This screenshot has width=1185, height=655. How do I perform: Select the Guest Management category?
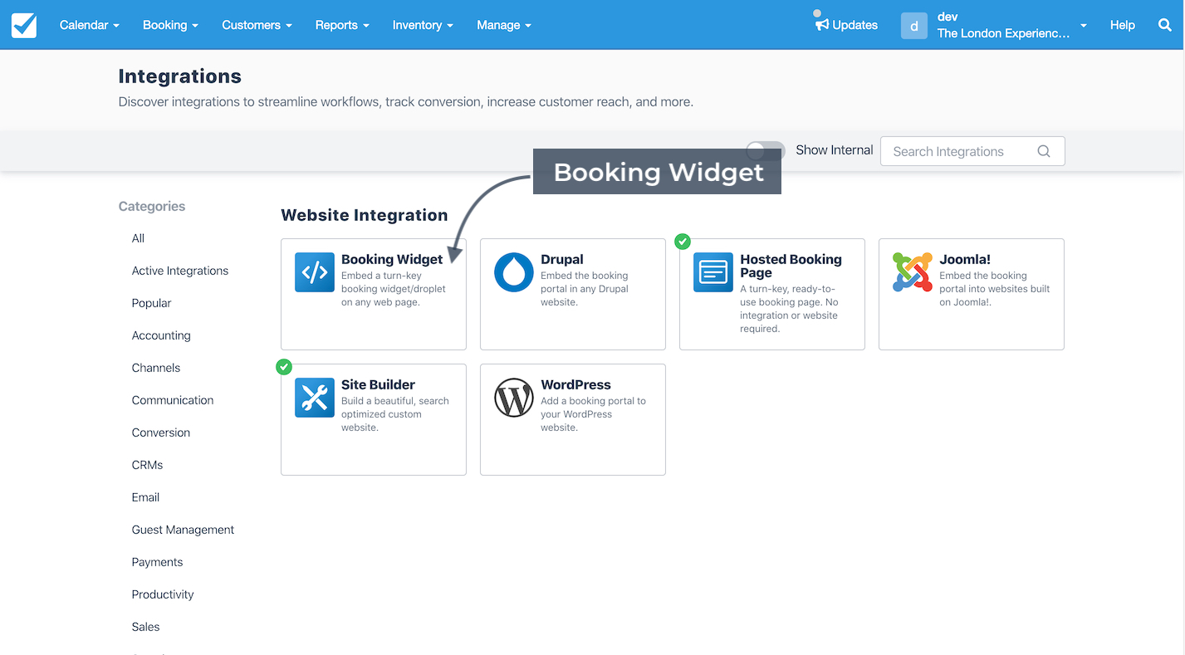(x=183, y=530)
